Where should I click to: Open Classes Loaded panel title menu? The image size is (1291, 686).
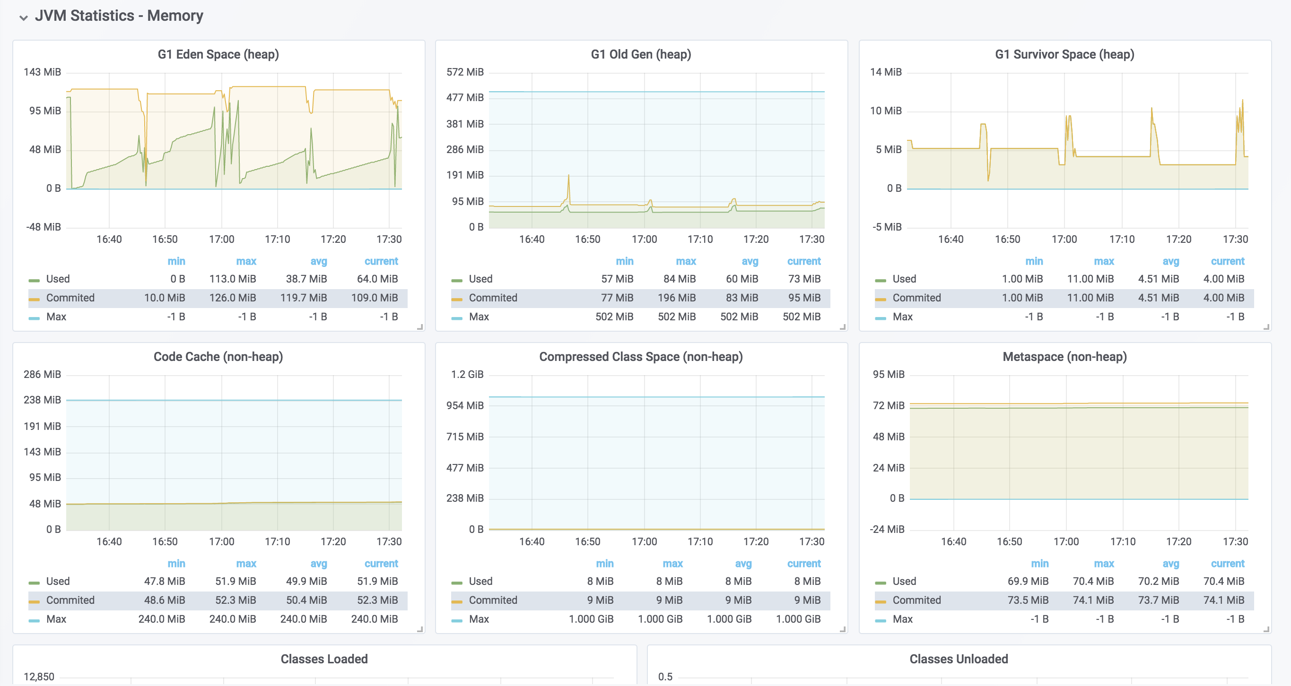(x=324, y=659)
